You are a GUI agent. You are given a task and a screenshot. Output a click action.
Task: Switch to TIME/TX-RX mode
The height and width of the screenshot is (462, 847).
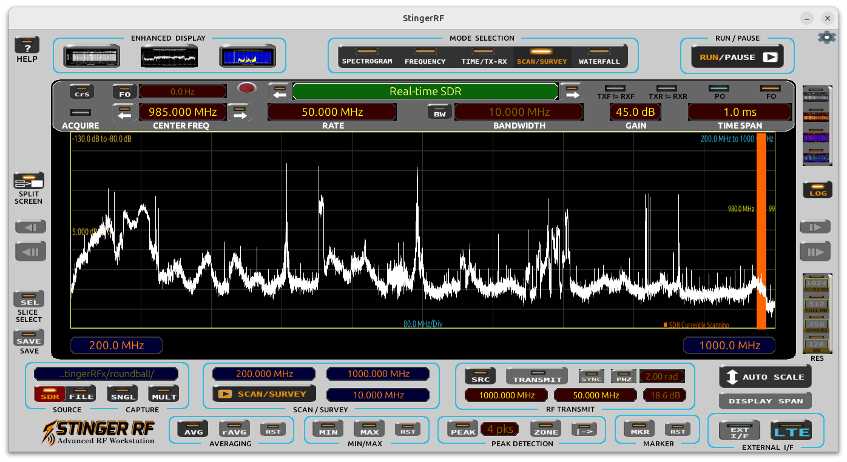(484, 57)
